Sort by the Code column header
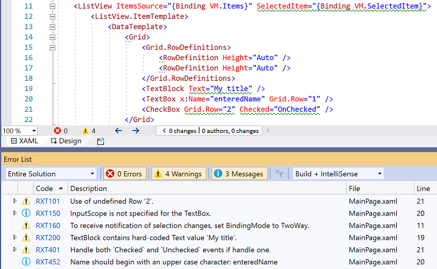Screen dimensions: 437x269 coord(50,188)
